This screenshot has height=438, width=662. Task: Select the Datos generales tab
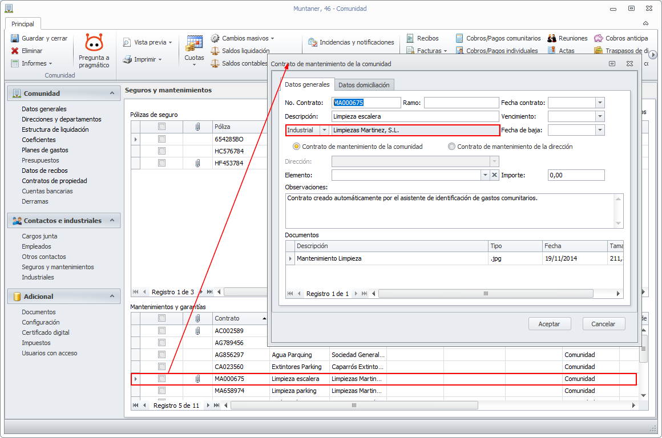point(307,84)
